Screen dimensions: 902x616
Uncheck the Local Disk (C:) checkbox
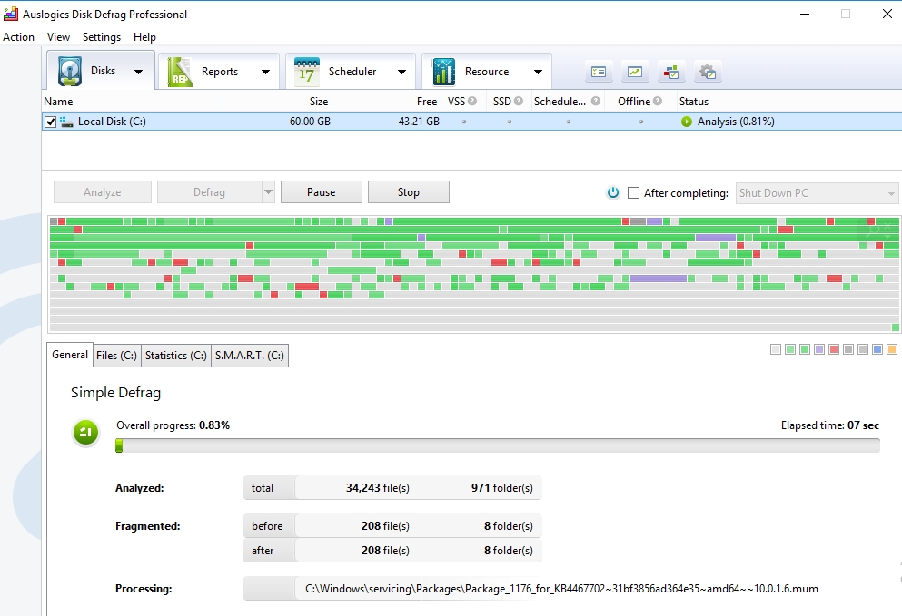coord(51,122)
